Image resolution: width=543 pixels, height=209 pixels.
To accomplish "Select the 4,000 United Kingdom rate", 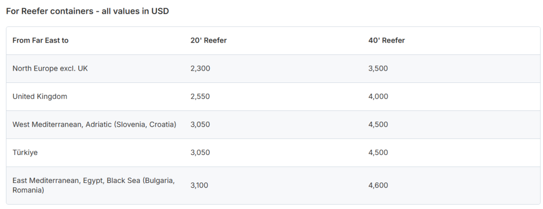I will click(378, 97).
